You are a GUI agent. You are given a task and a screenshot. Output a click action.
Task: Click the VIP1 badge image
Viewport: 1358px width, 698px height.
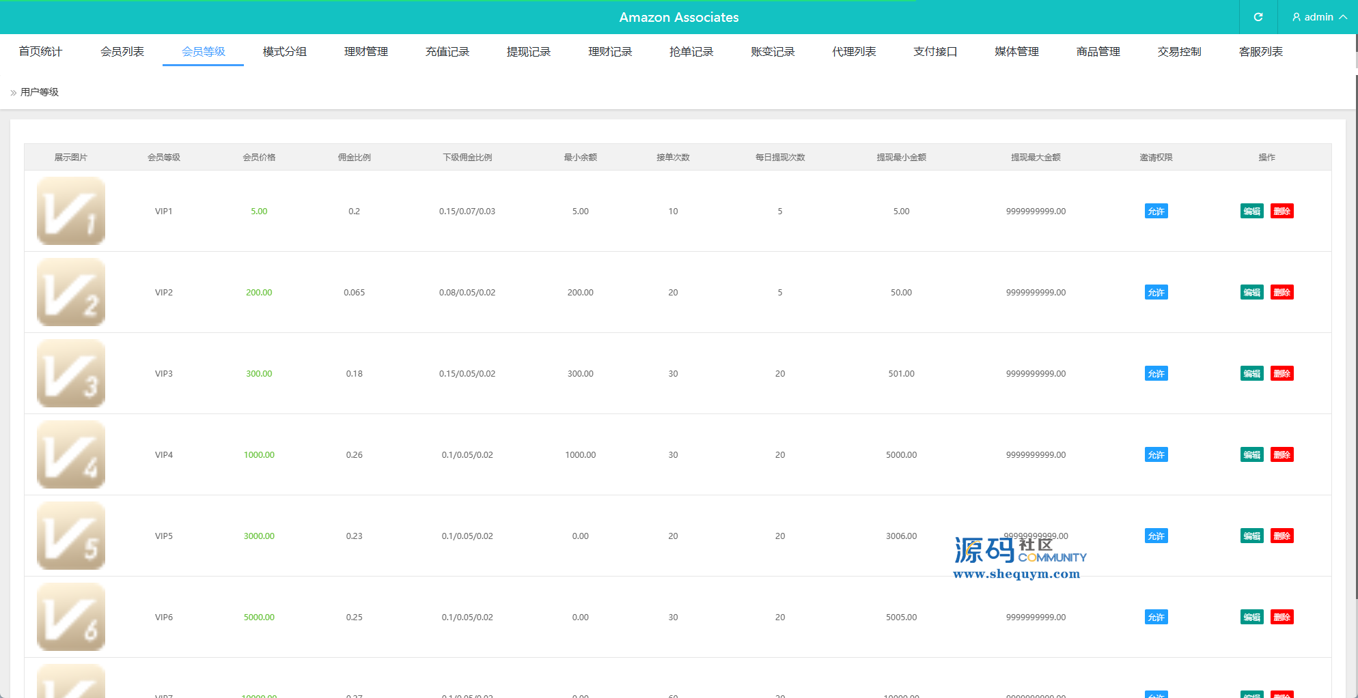[x=71, y=212]
